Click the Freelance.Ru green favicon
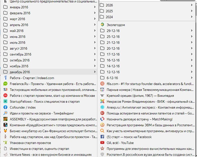The image size is (197, 157). pos(5,84)
